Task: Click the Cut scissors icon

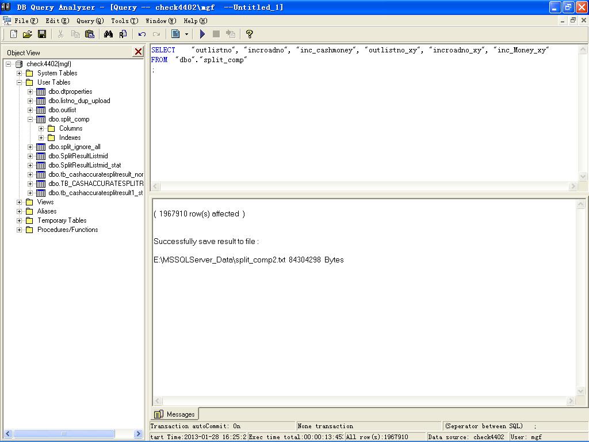Action: pos(60,34)
